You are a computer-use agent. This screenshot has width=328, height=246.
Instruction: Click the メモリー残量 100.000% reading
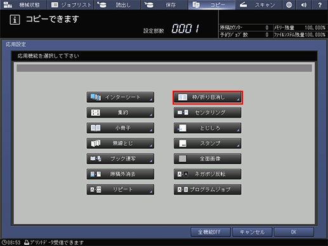click(x=315, y=28)
